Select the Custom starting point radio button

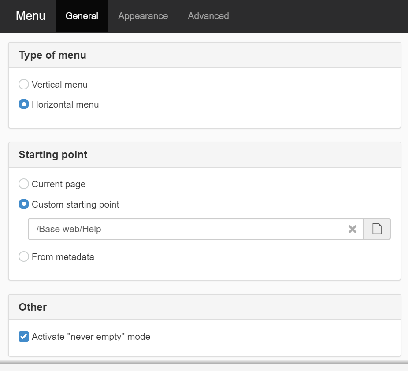coord(24,204)
